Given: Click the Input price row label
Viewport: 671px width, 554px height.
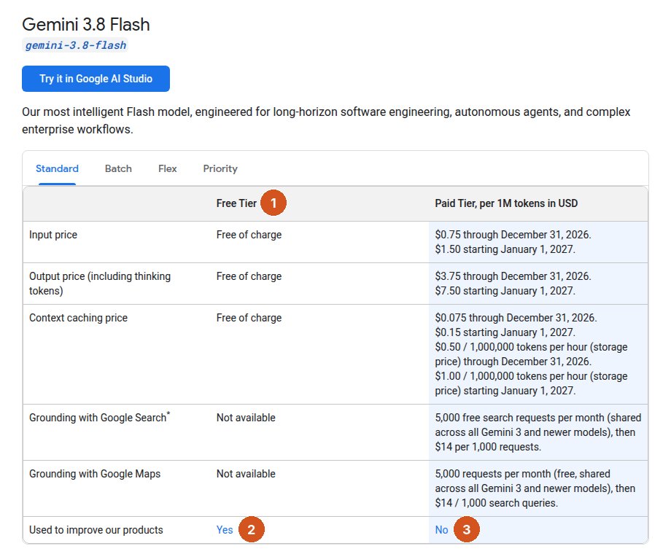Looking at the screenshot, I should click(53, 235).
